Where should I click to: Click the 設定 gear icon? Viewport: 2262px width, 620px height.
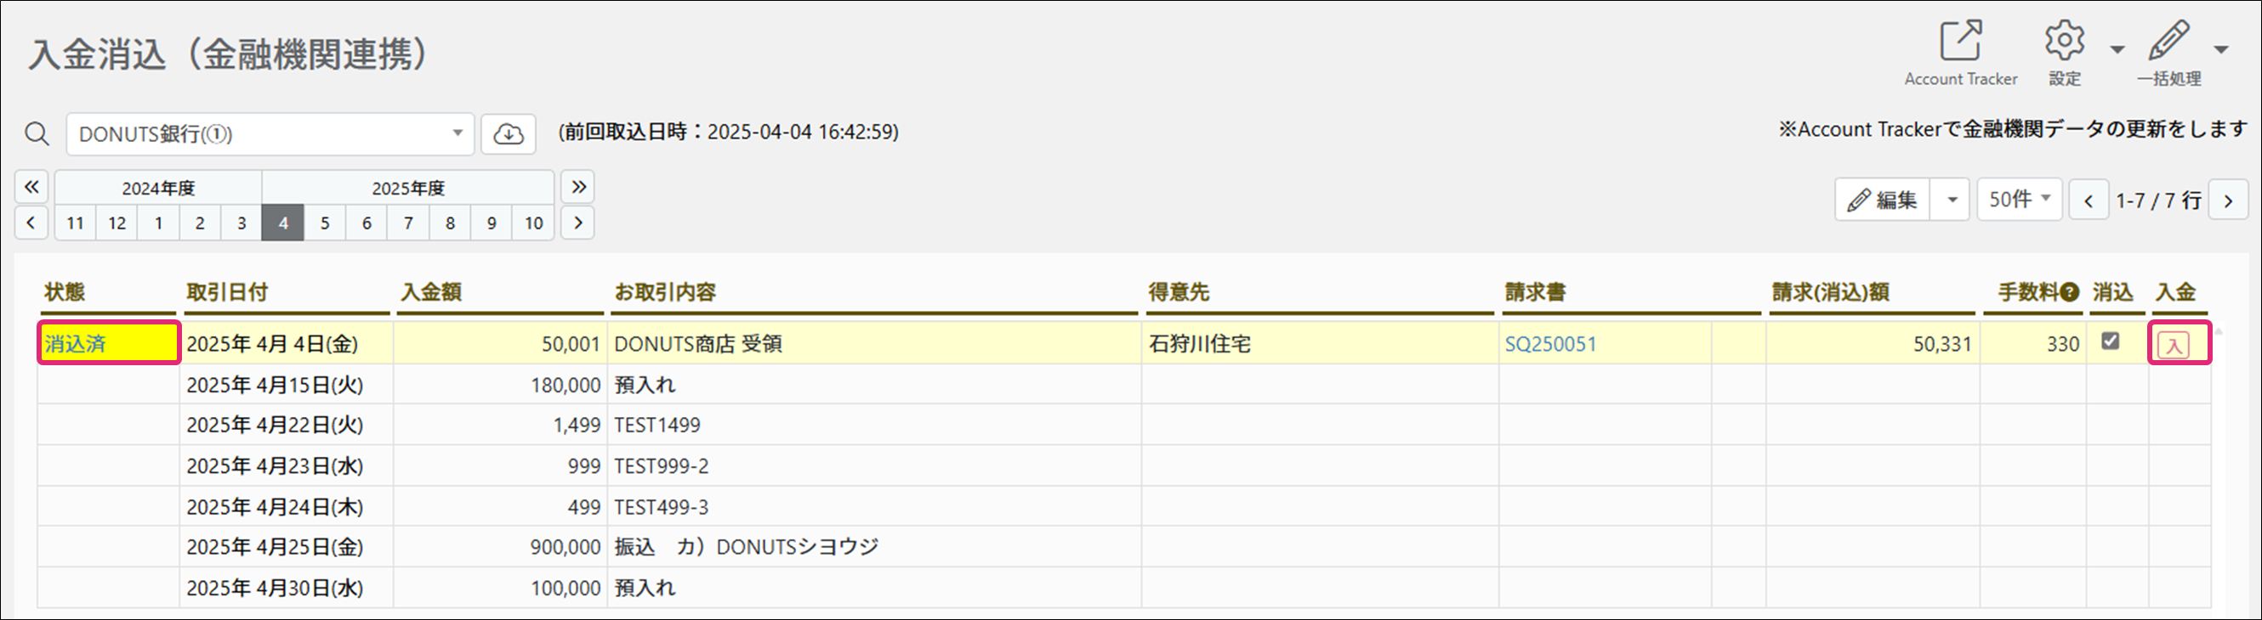(2064, 40)
